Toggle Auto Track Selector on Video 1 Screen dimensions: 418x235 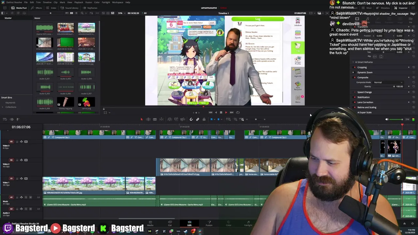coord(21,179)
